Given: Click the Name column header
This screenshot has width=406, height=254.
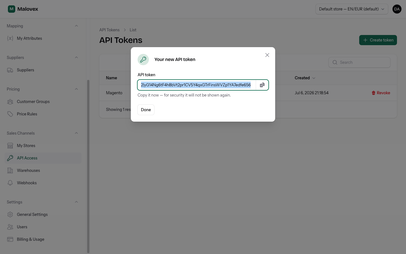Looking at the screenshot, I should tap(112, 78).
